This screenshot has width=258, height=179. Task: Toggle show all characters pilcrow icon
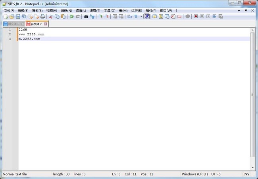click(136, 16)
